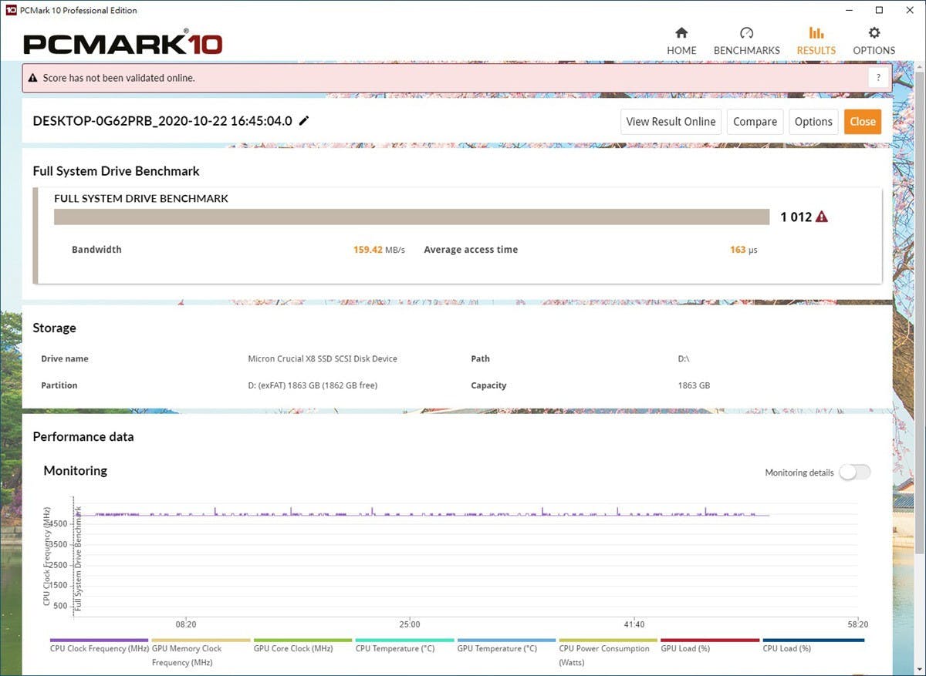
Task: Click the PCMark 10 logo
Action: pos(123,44)
